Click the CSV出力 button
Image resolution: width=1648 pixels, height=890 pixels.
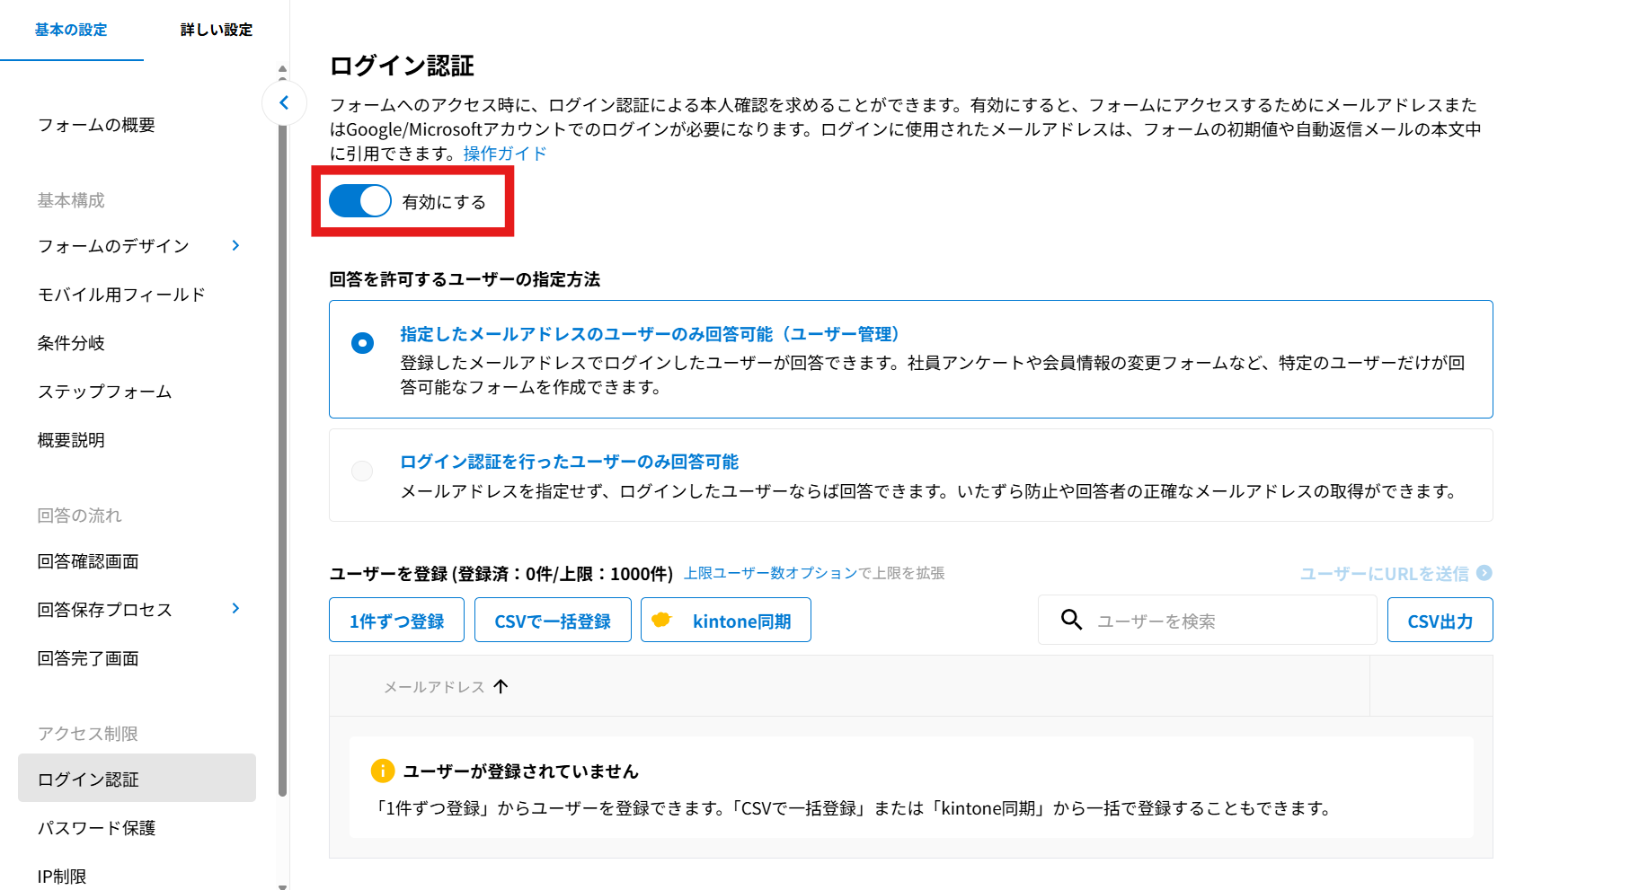[1440, 620]
